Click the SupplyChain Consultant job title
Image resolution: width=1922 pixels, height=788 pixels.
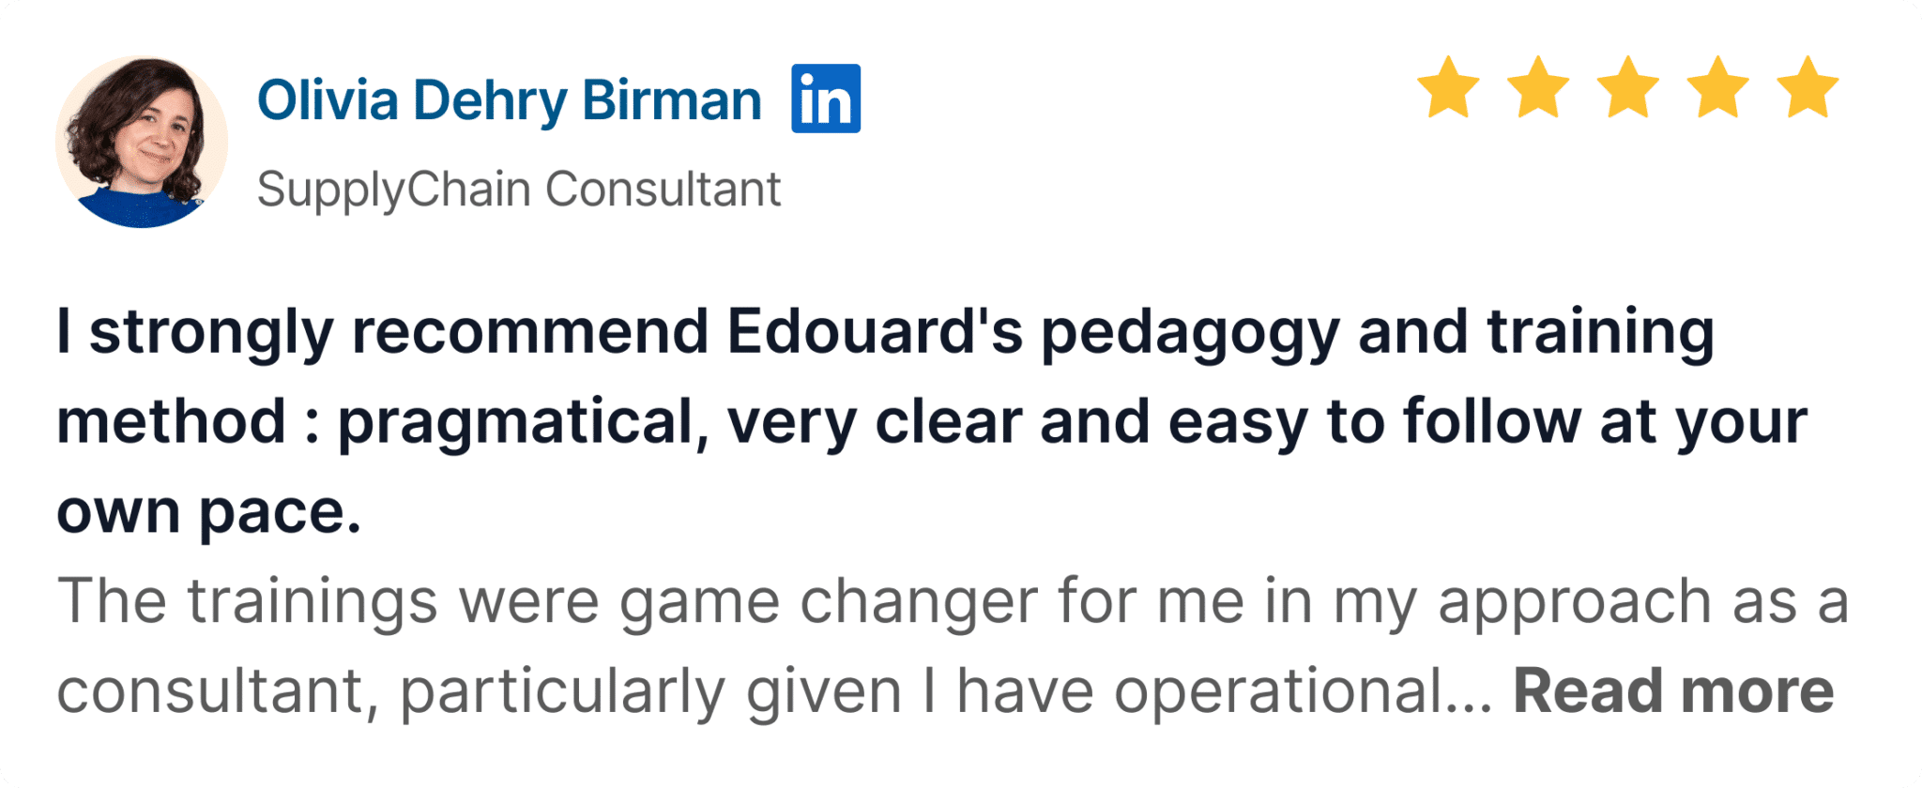coord(518,189)
